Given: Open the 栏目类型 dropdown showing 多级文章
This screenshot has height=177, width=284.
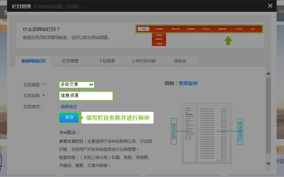Looking at the screenshot, I should 77,85.
